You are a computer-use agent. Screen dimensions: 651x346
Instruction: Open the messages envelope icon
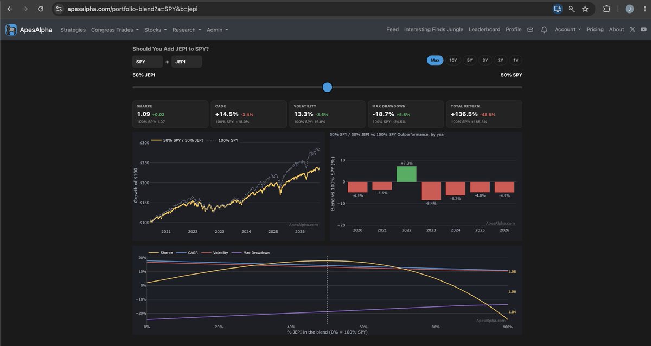(x=530, y=30)
